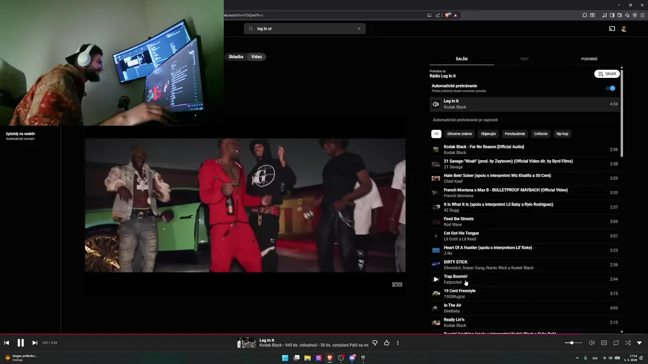Viewport: 648px width, 364px height.
Task: Pause the current song
Action: pyautogui.click(x=21, y=343)
